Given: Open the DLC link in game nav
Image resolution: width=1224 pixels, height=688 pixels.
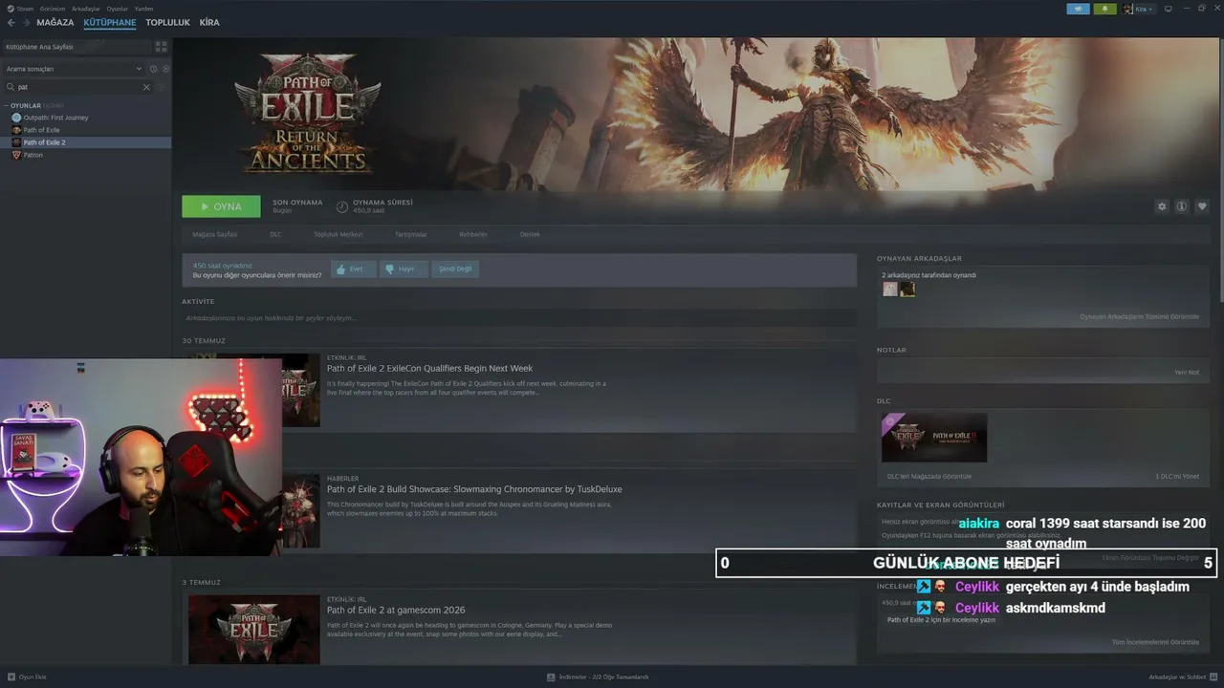Looking at the screenshot, I should 275,234.
